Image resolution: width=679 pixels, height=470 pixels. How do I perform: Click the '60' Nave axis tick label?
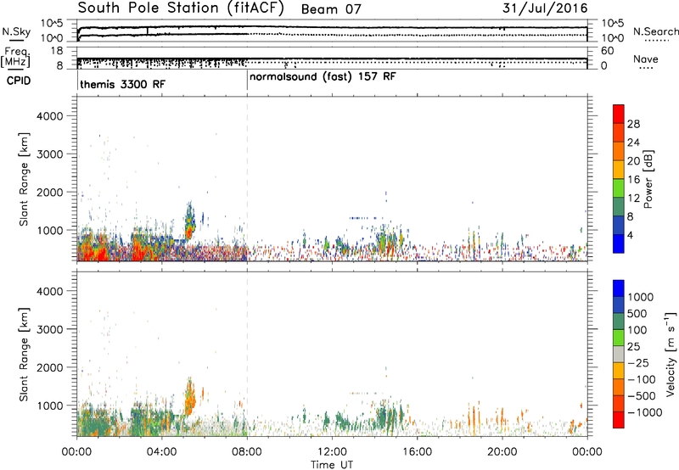tap(607, 51)
